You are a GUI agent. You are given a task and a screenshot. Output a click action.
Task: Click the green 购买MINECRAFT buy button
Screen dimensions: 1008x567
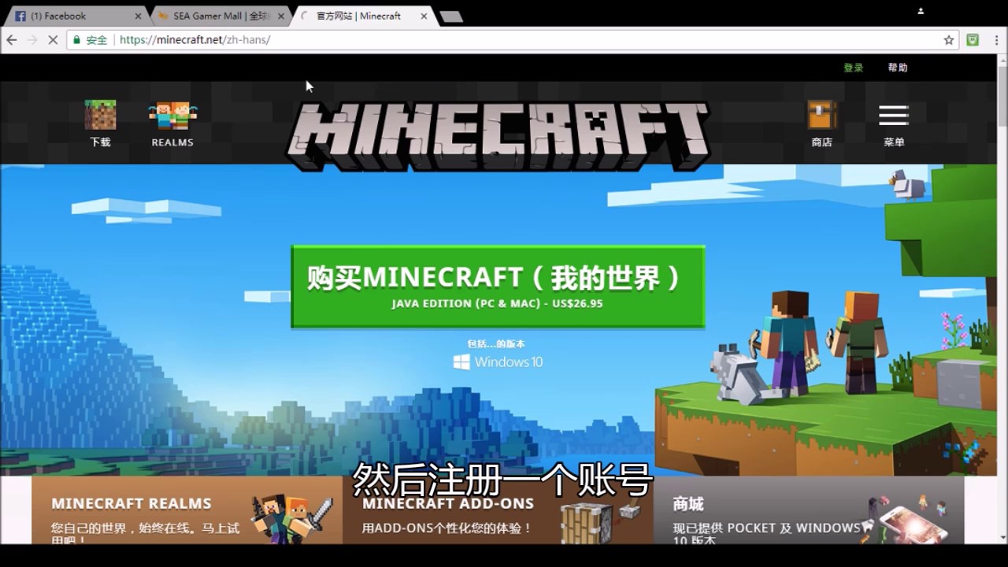498,287
